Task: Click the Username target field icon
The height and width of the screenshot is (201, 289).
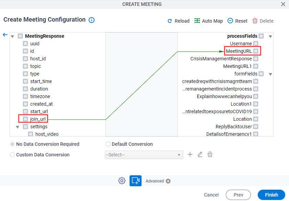Action: tap(256, 44)
